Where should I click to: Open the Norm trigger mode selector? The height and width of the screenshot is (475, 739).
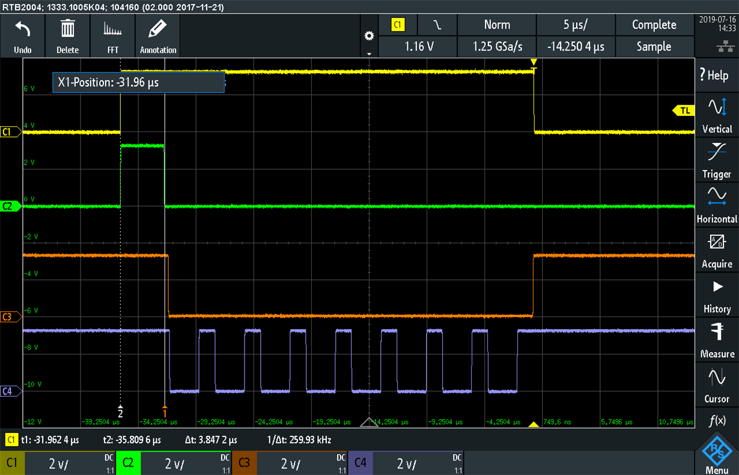coord(497,25)
